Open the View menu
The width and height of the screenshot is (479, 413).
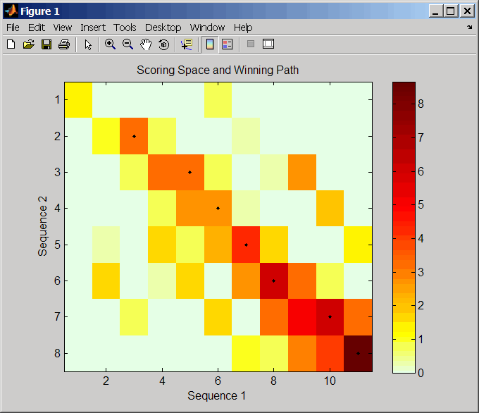(x=62, y=27)
